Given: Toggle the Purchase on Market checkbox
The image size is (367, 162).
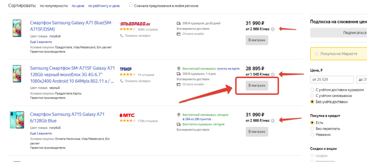Looking at the screenshot, I should [317, 54].
